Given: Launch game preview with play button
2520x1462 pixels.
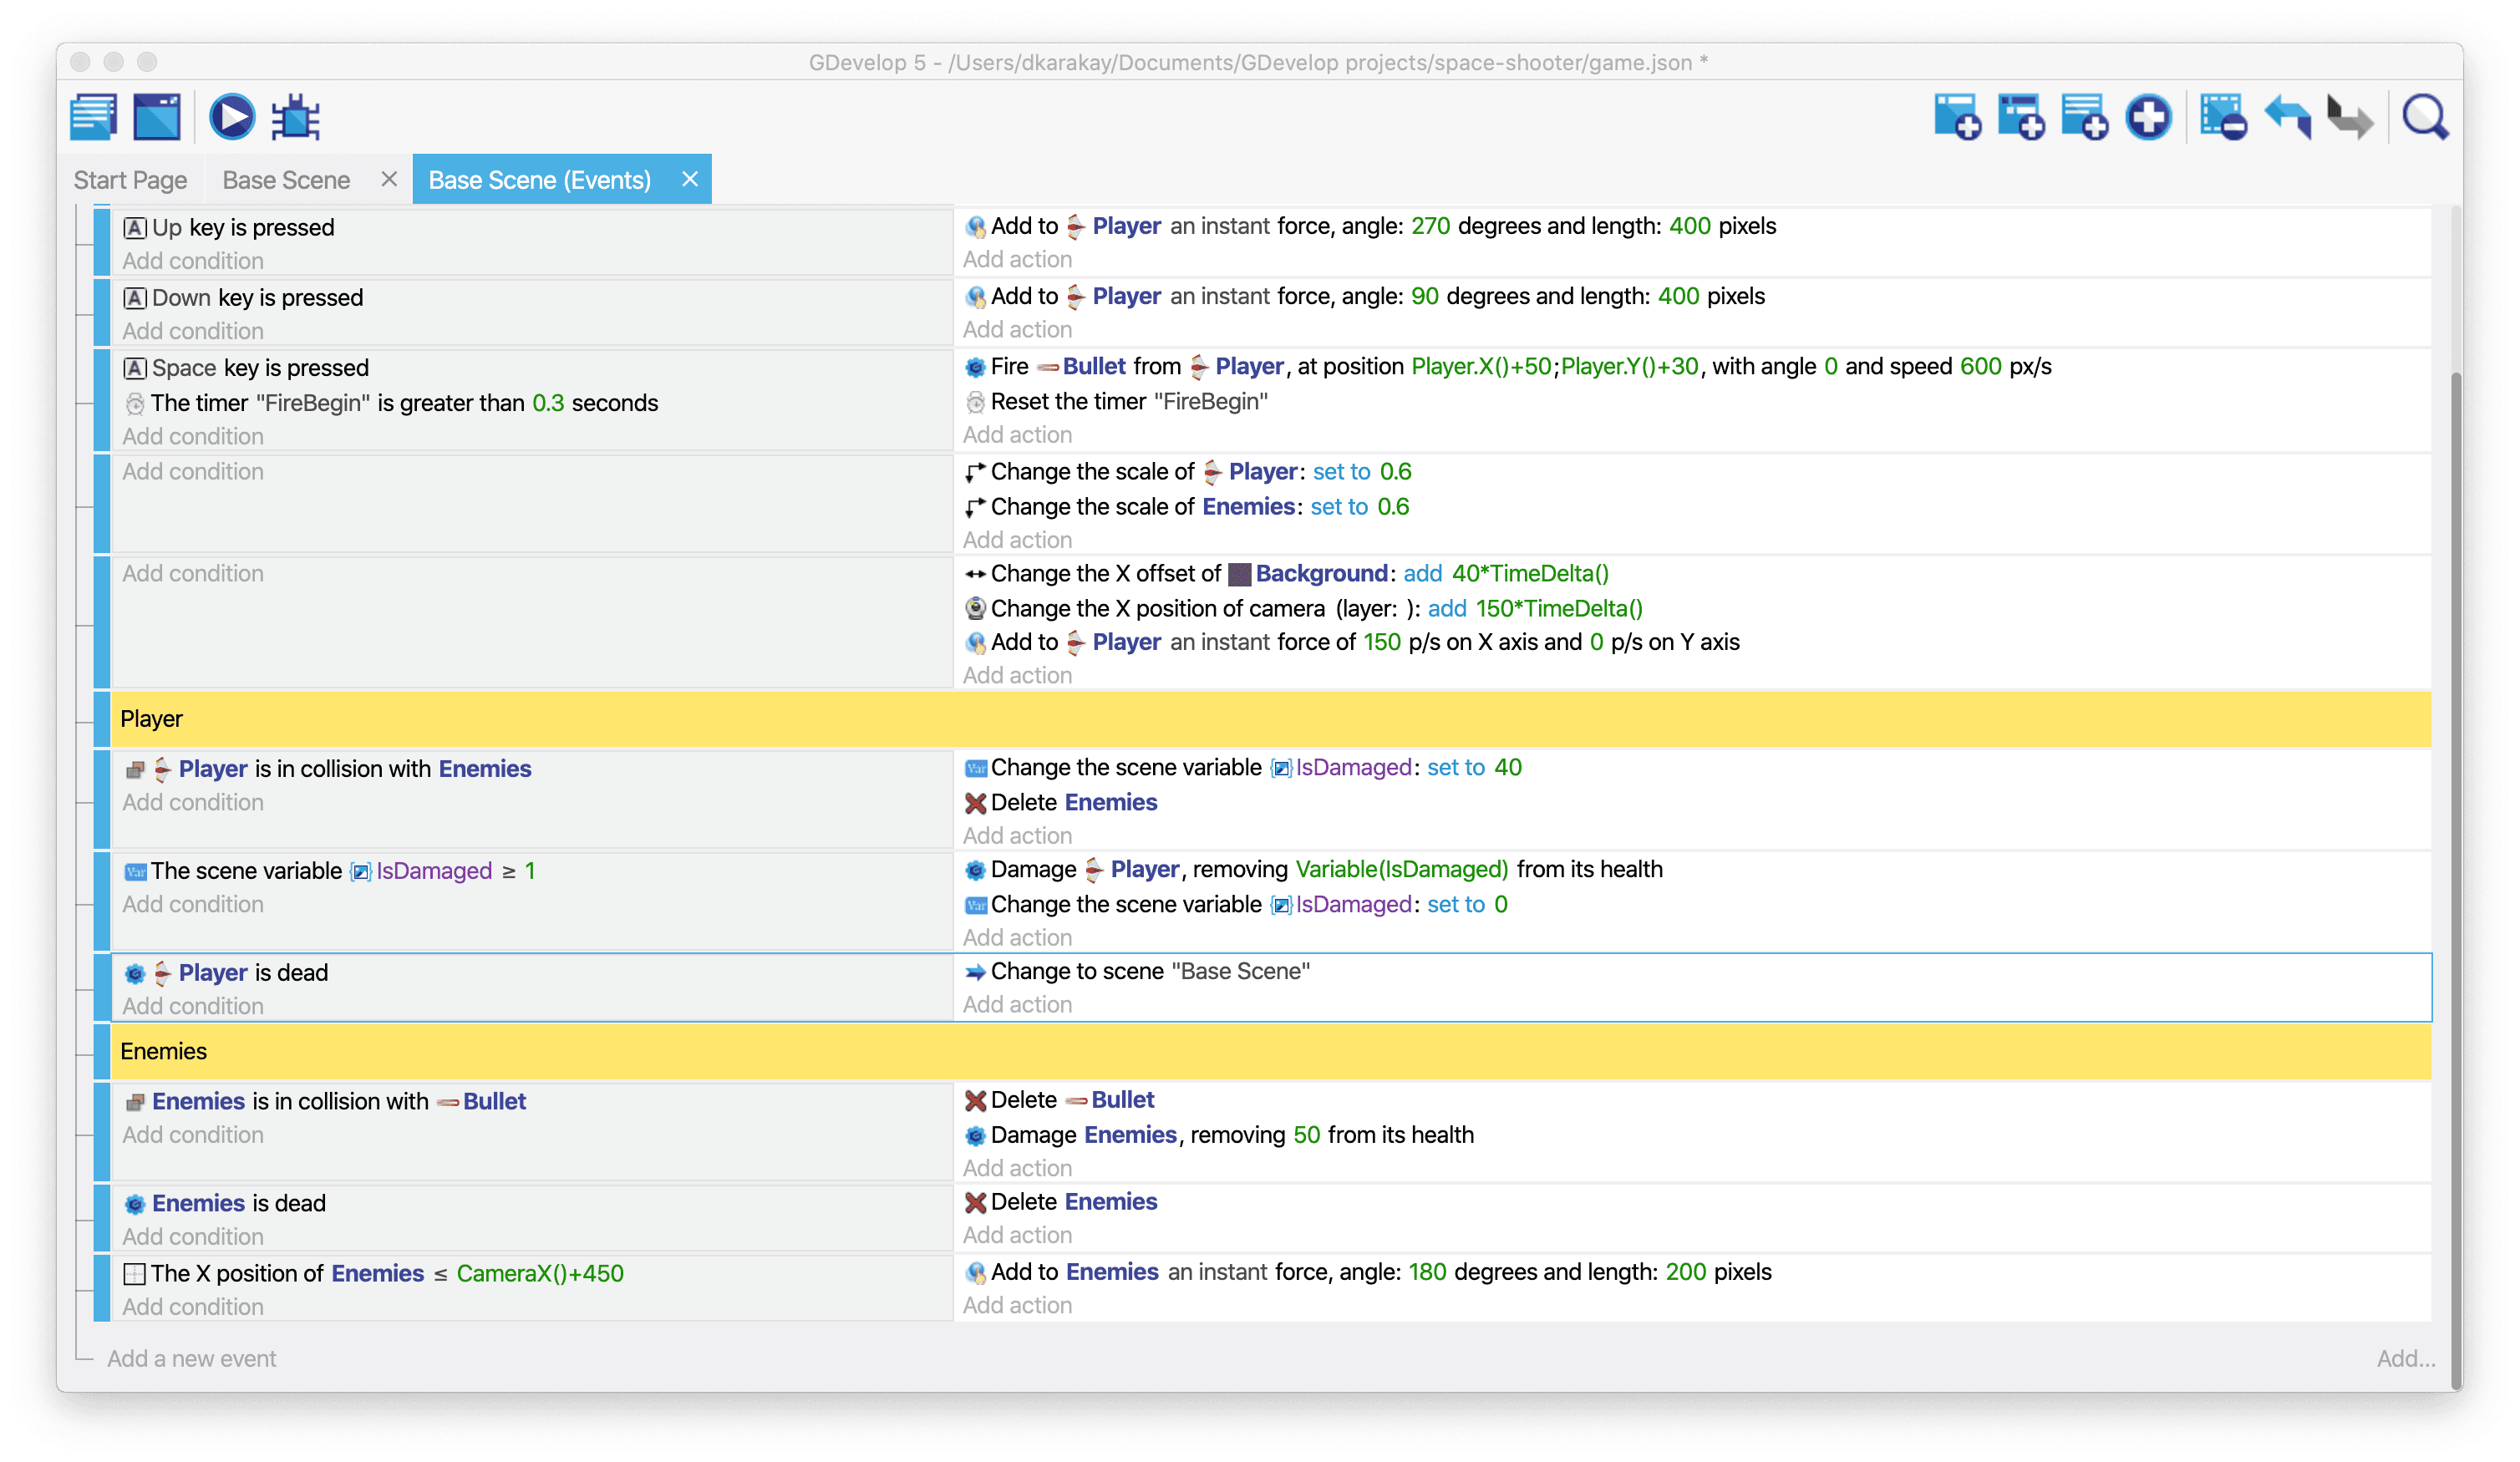Looking at the screenshot, I should 232,117.
